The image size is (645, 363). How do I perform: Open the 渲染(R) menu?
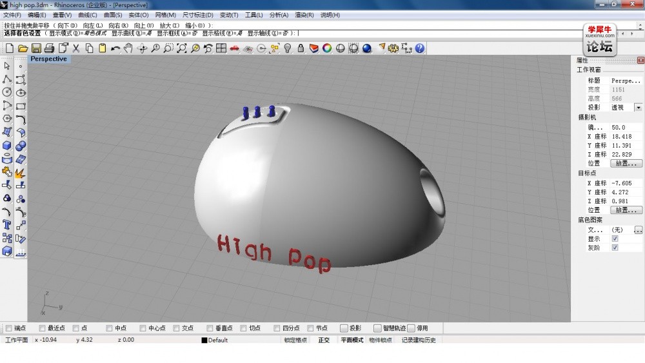point(304,15)
